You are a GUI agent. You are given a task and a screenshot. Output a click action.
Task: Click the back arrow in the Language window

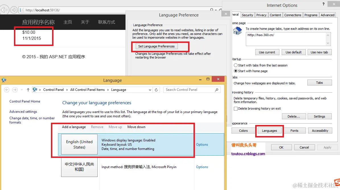pos(7,90)
